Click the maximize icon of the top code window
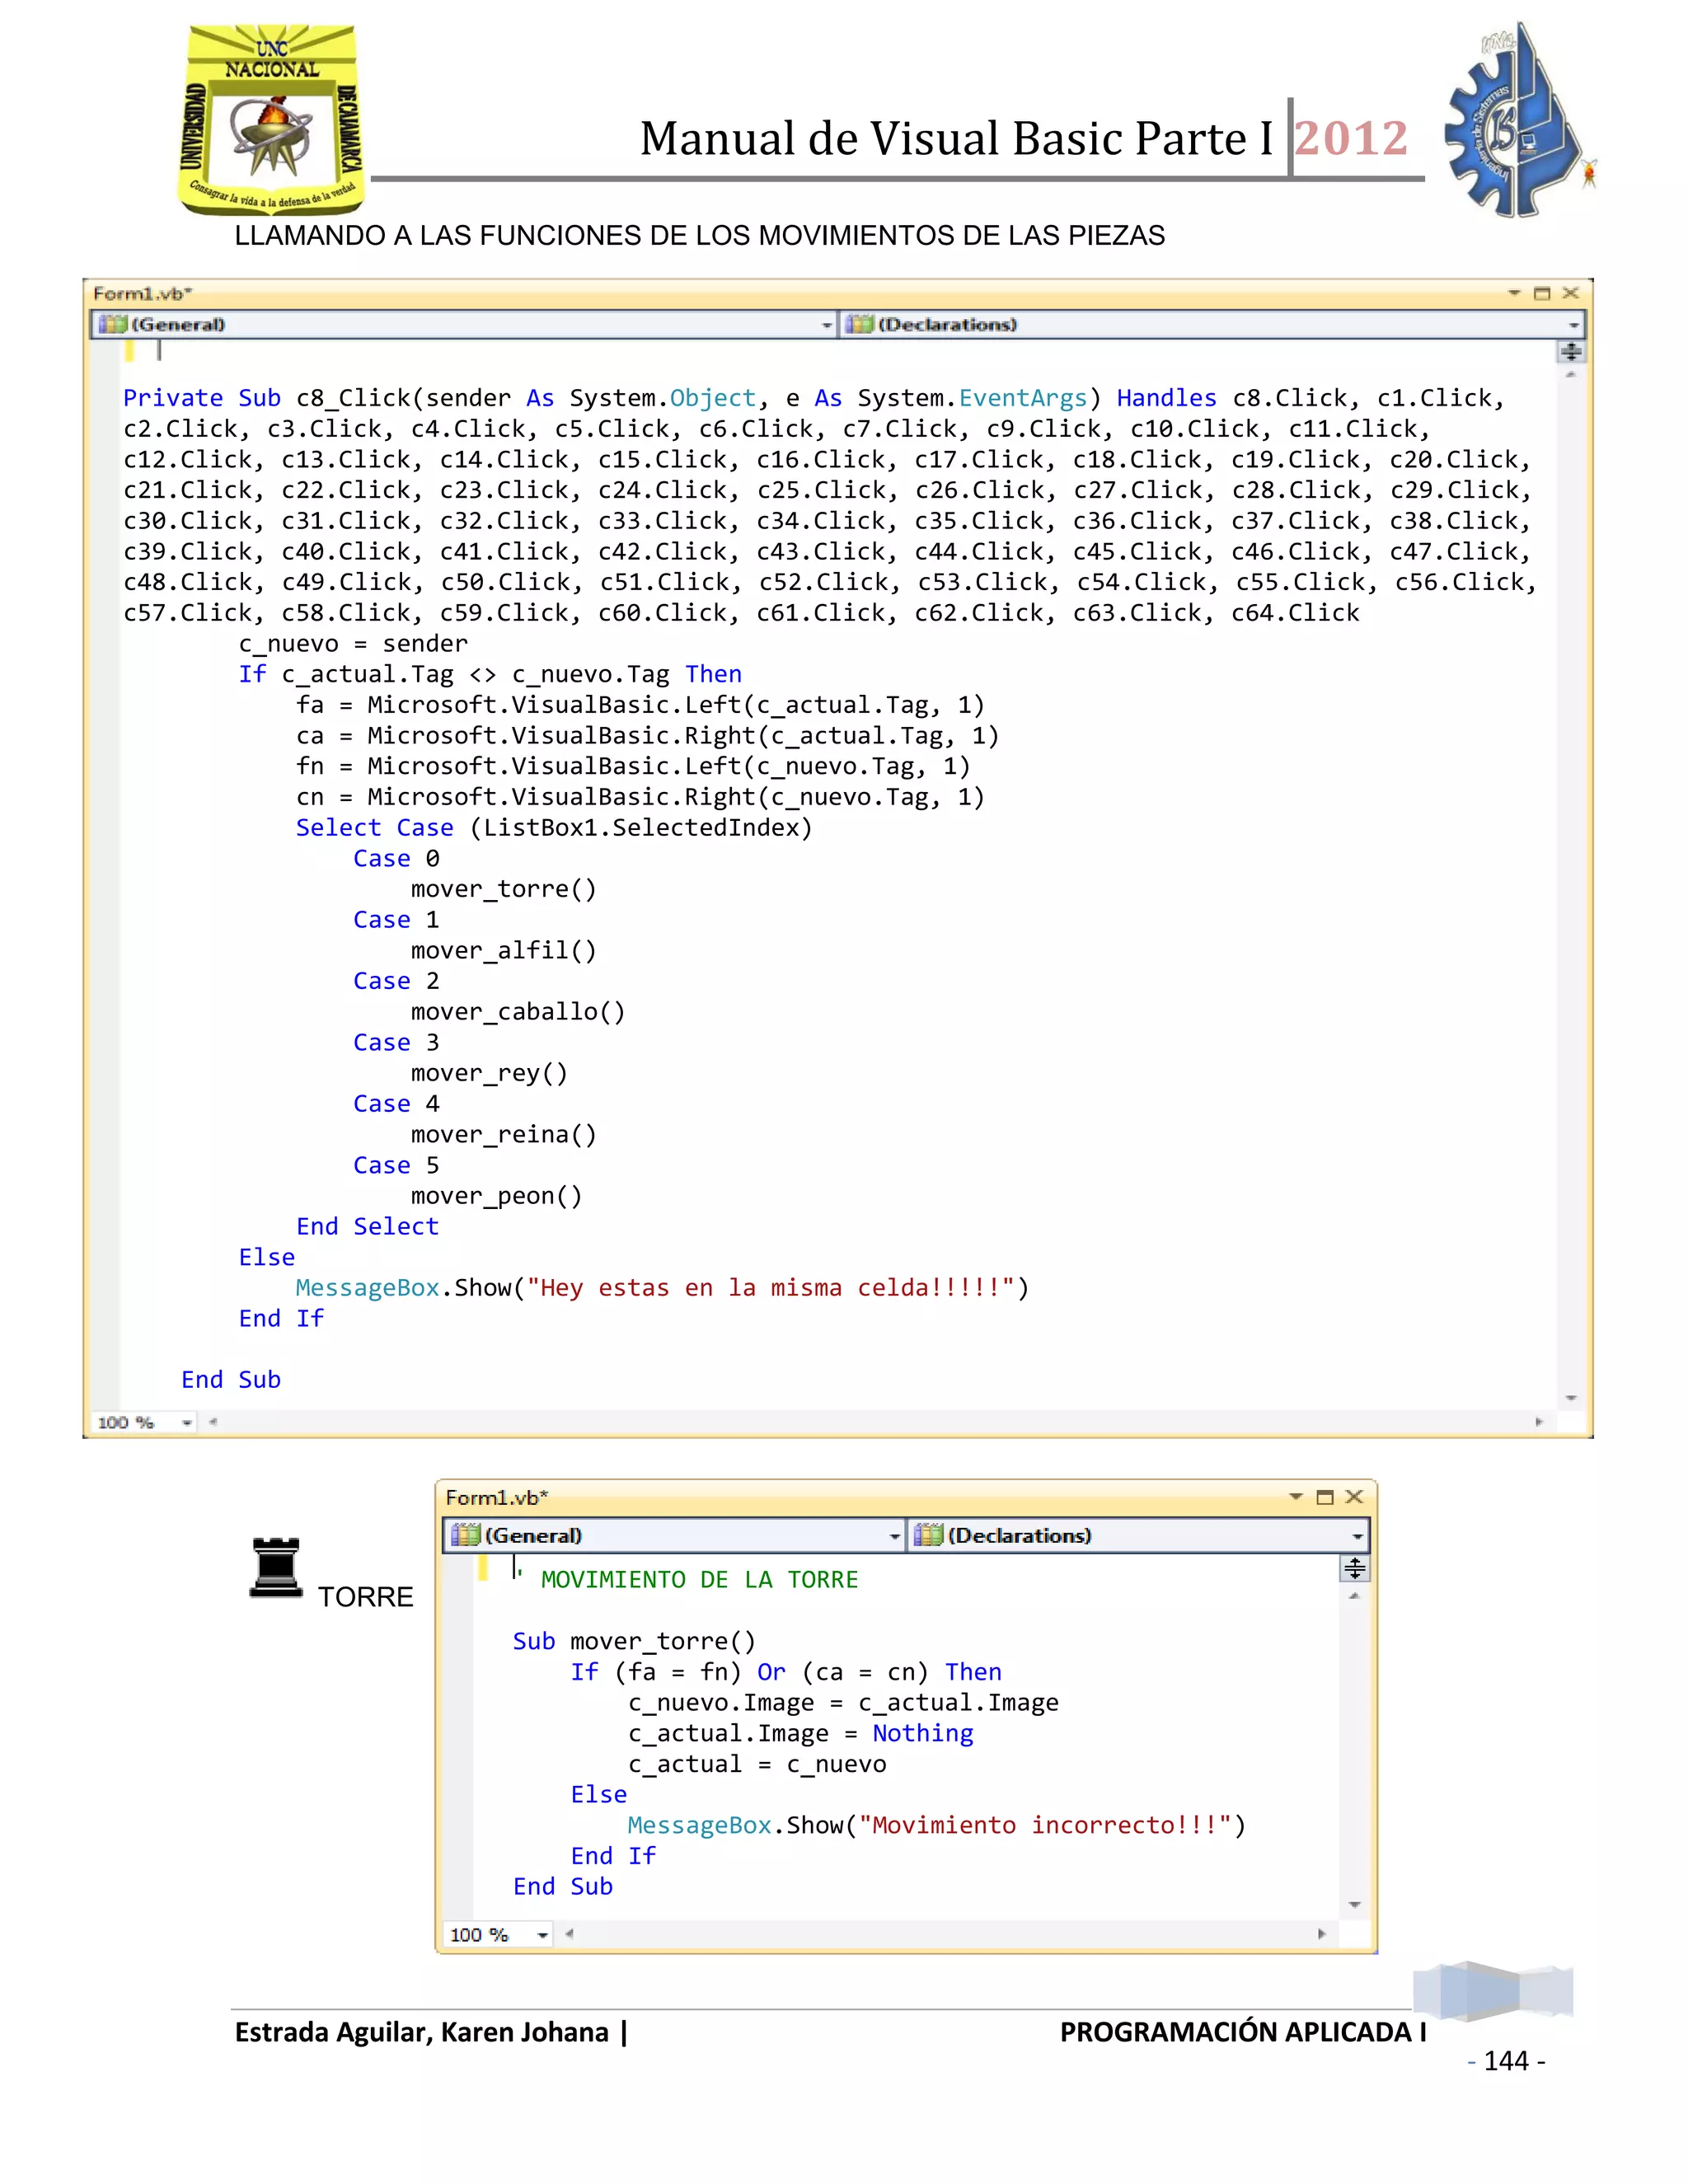Viewport: 1688px width, 2184px height. (x=1542, y=293)
